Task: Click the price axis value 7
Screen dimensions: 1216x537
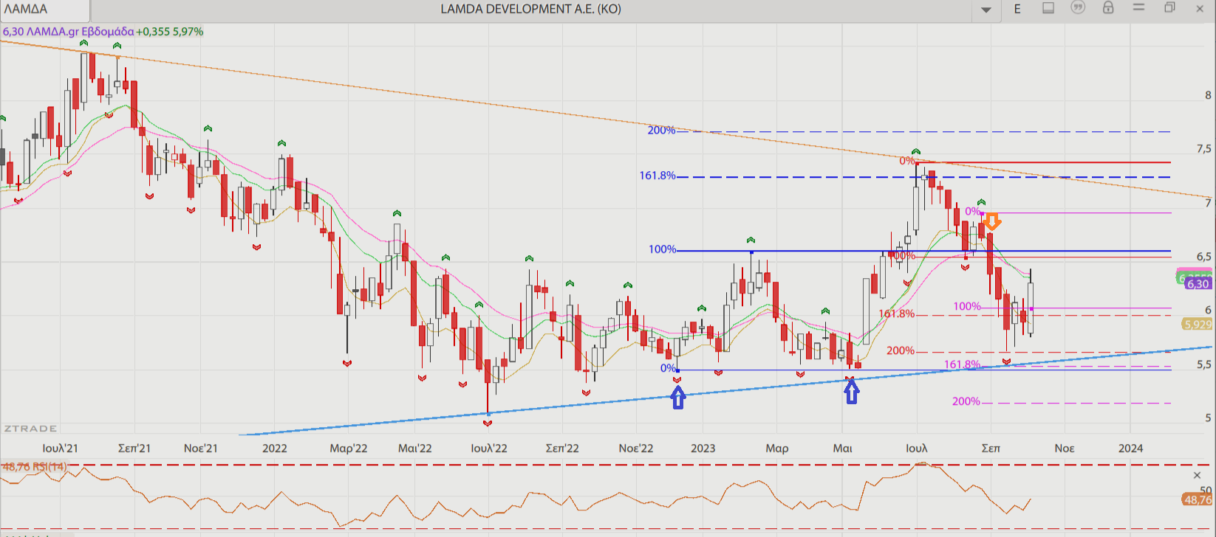Action: point(1209,203)
